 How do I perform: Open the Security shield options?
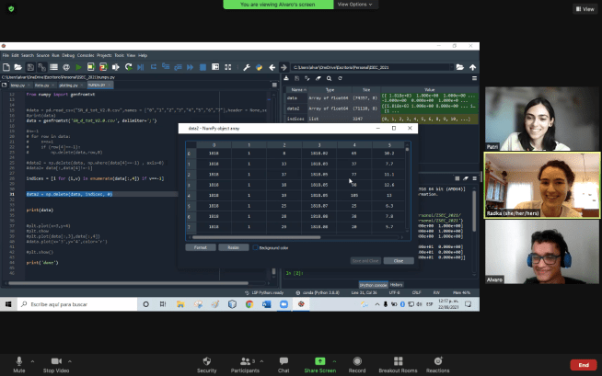coord(206,360)
